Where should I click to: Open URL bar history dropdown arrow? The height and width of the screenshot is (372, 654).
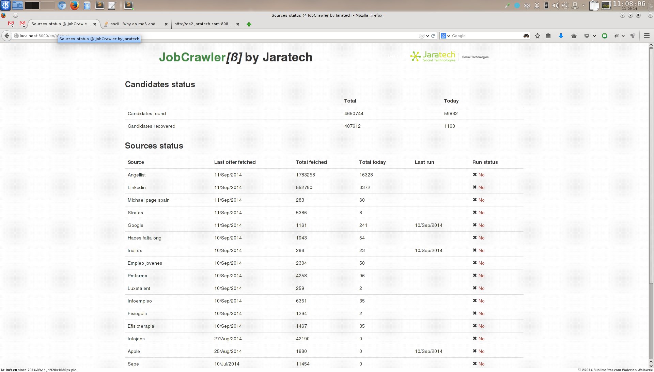(427, 36)
